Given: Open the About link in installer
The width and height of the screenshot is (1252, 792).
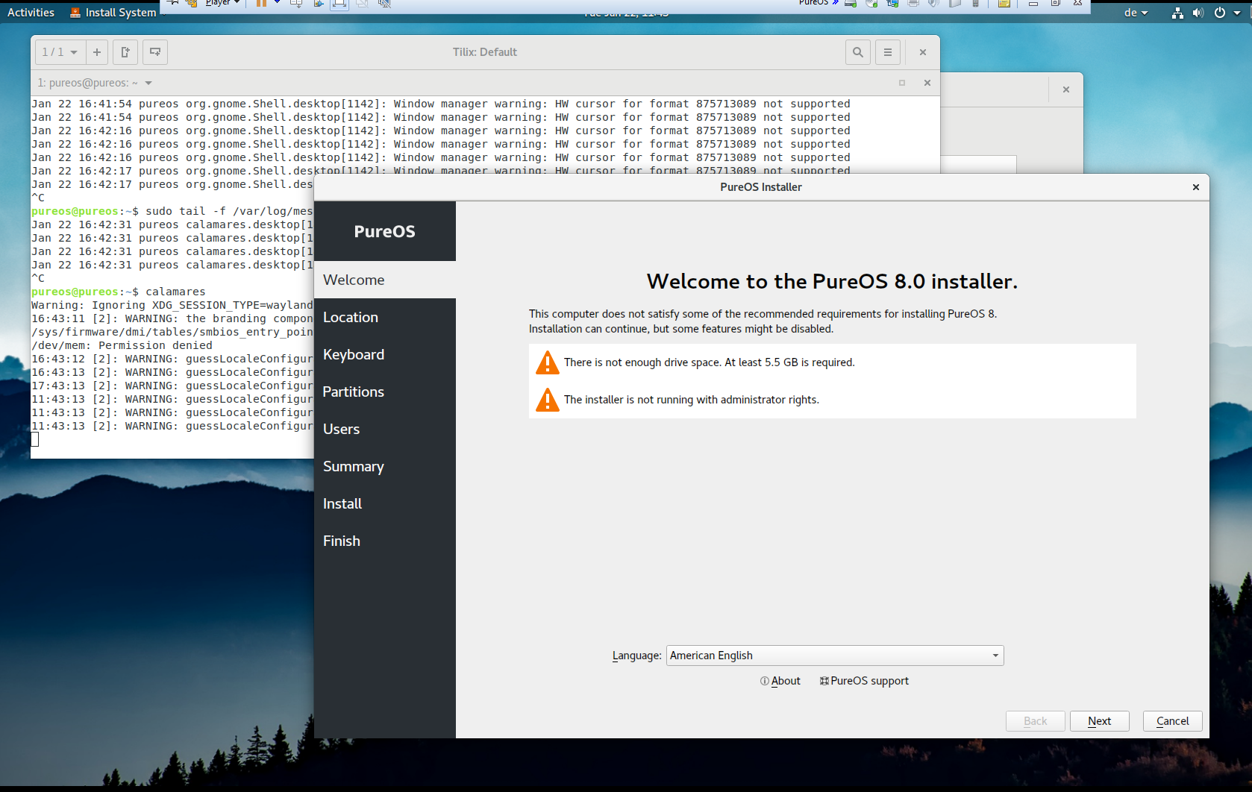Looking at the screenshot, I should point(780,681).
